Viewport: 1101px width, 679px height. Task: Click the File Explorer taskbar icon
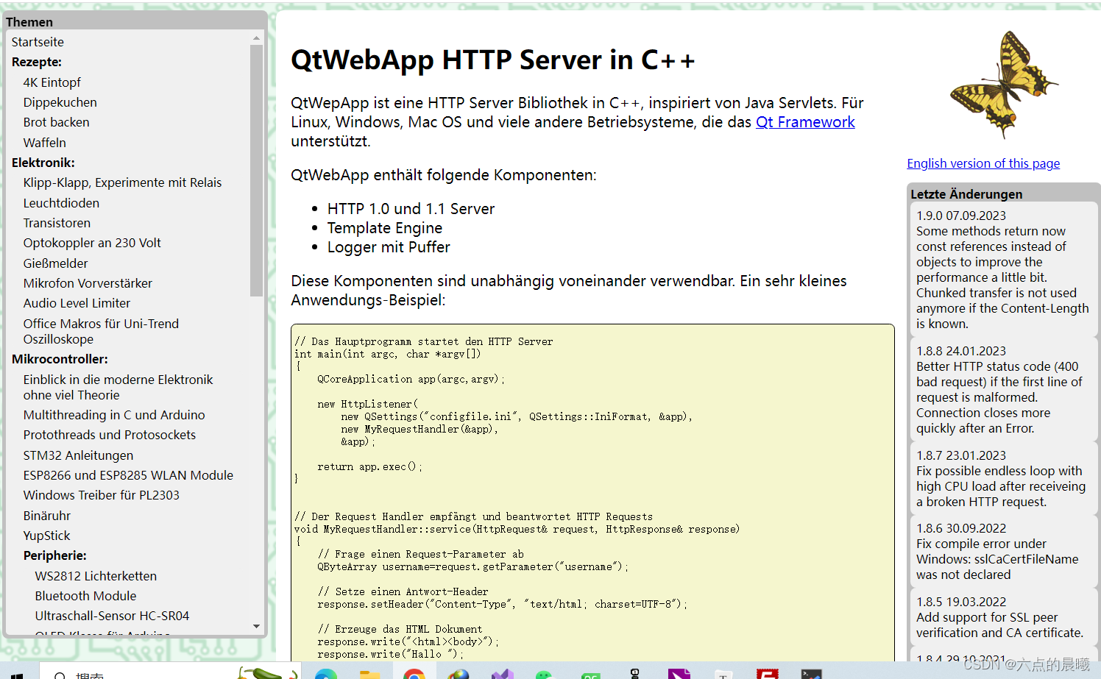click(370, 675)
